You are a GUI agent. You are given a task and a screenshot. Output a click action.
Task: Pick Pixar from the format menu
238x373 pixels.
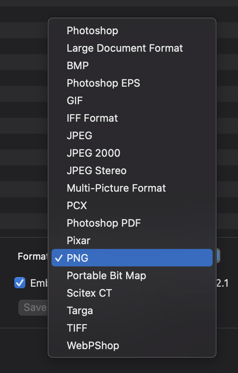tap(78, 241)
